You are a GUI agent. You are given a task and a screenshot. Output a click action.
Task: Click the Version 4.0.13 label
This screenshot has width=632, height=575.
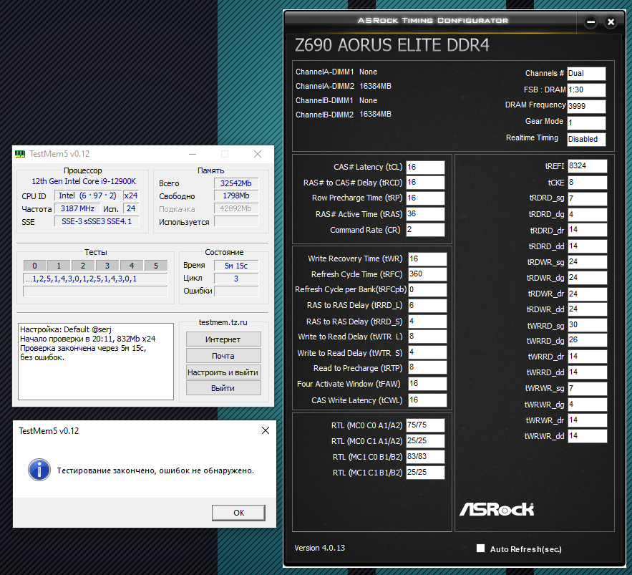pos(320,548)
